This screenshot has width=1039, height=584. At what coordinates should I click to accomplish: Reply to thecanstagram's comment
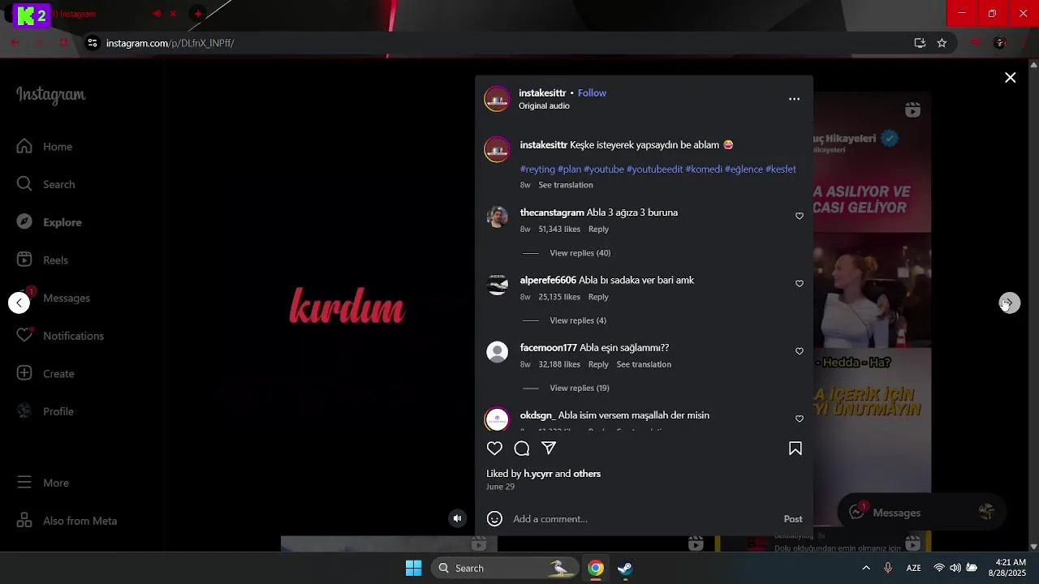pyautogui.click(x=598, y=230)
